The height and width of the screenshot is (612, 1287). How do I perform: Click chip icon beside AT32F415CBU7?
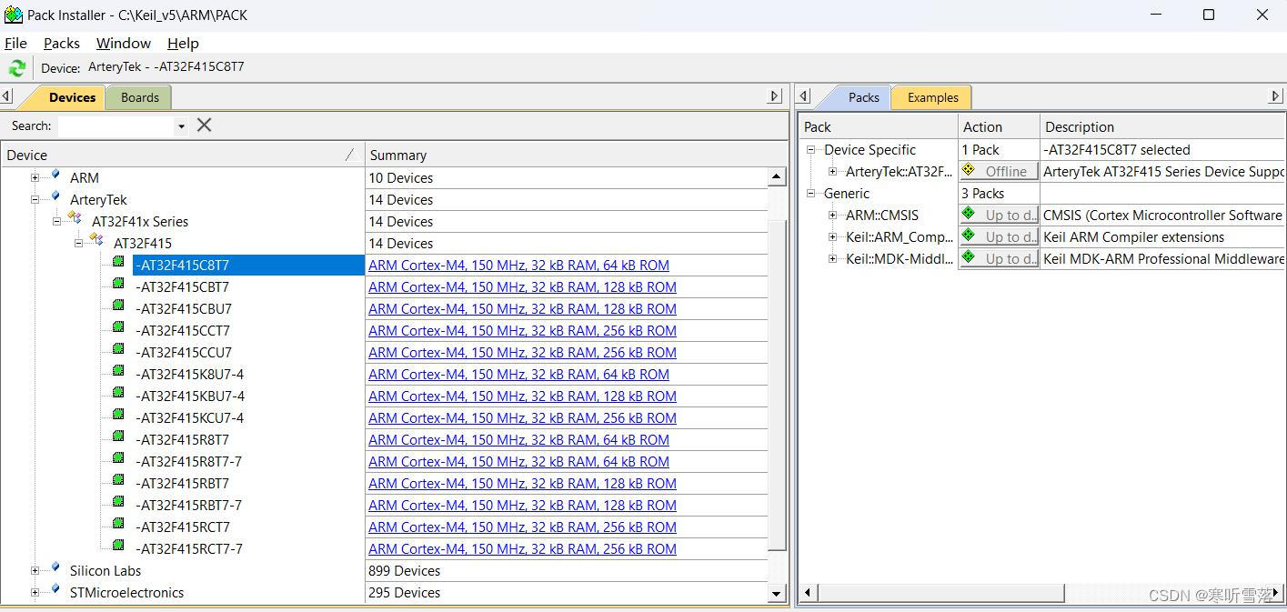(118, 307)
